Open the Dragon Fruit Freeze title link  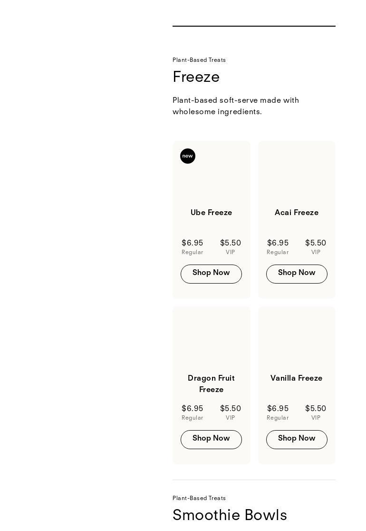pos(211,384)
